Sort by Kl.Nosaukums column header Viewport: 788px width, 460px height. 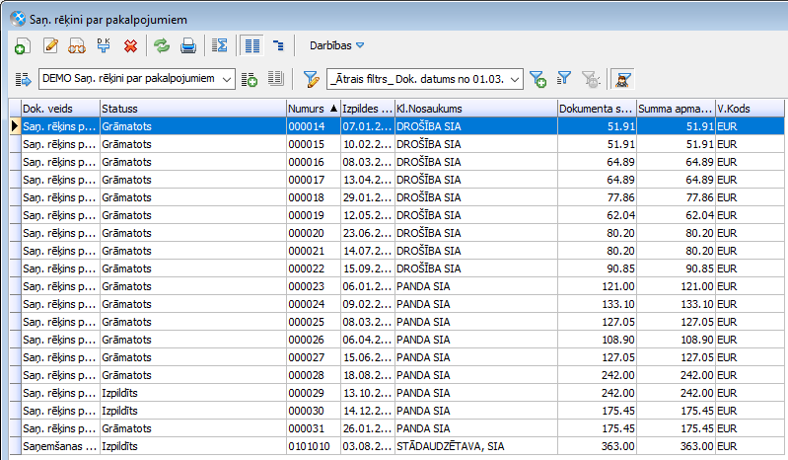click(476, 109)
